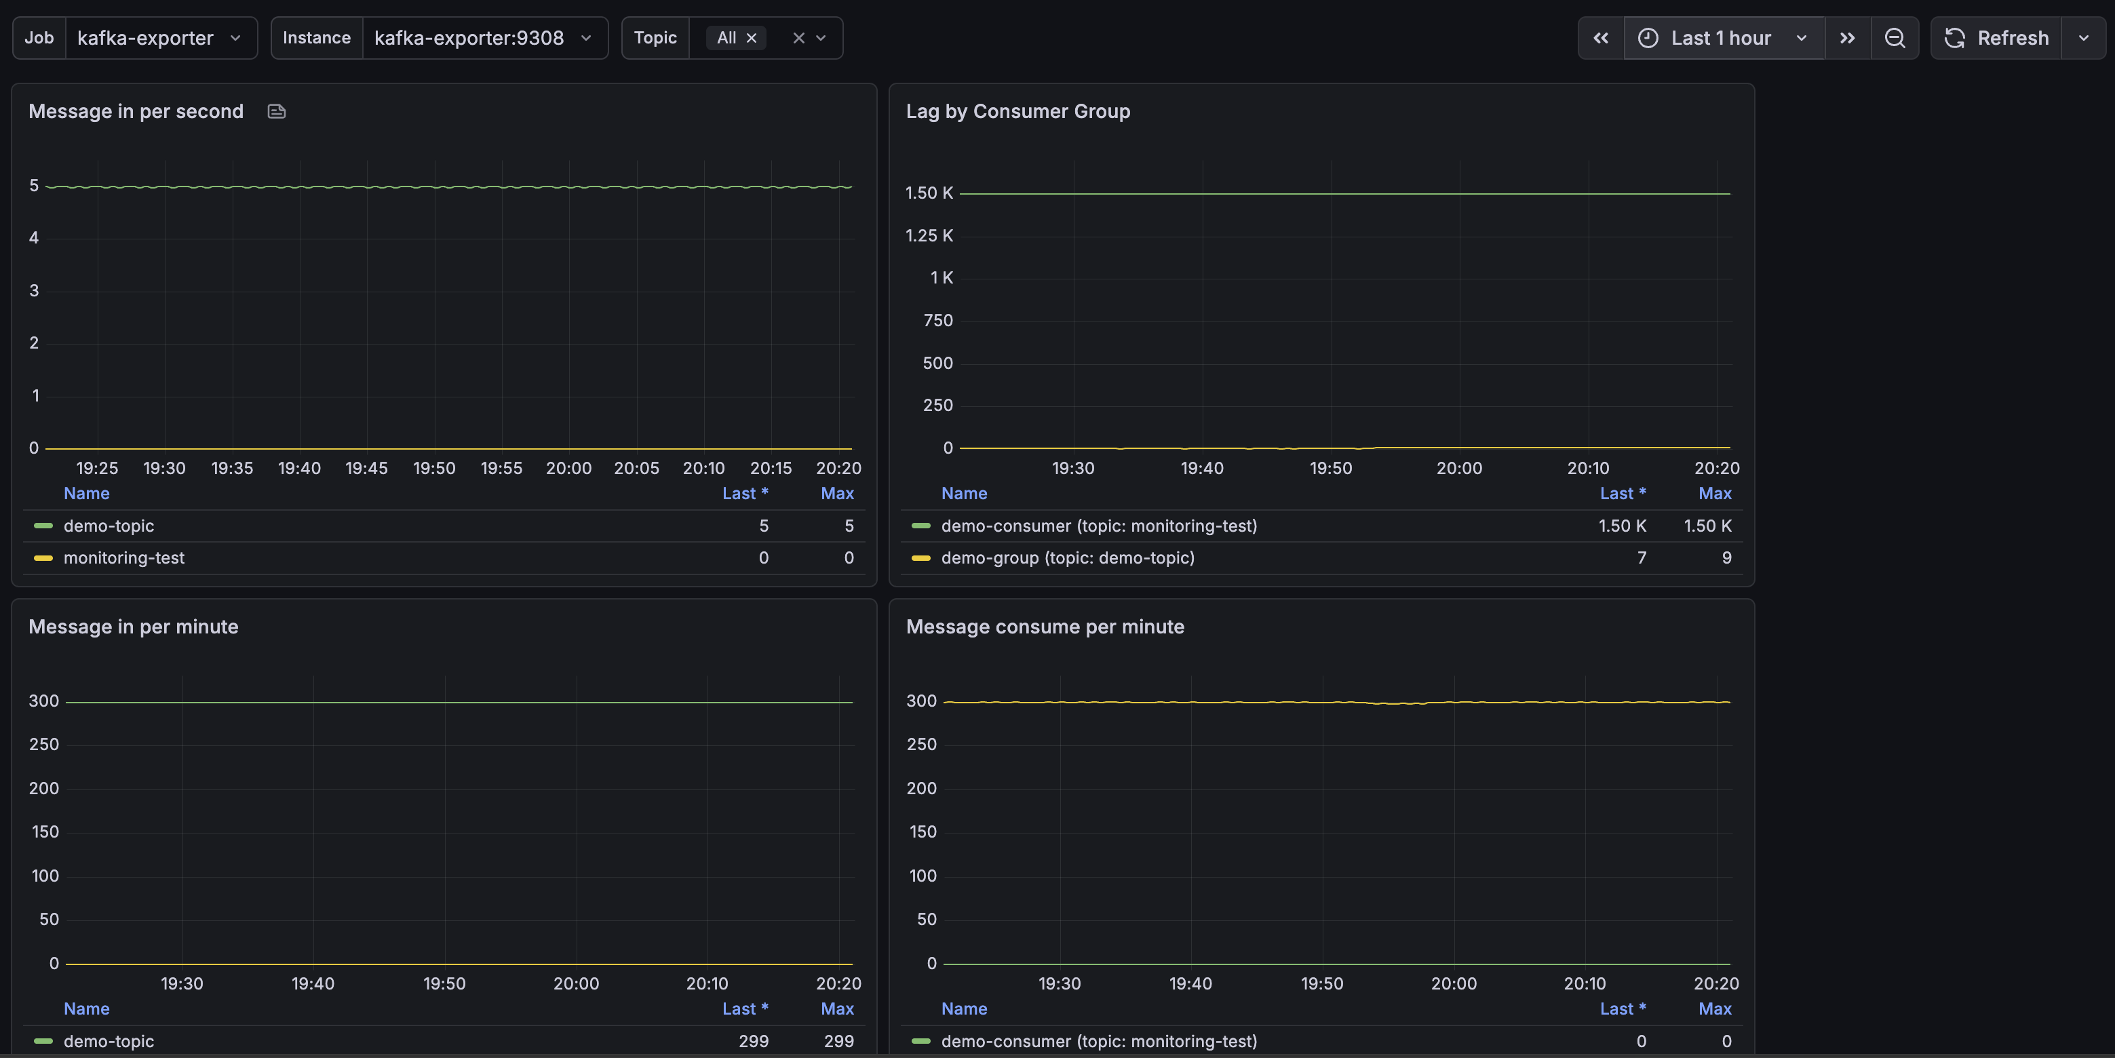This screenshot has height=1058, width=2115.
Task: Click the 1.50 K Last value for demo-consumer
Action: click(1623, 526)
